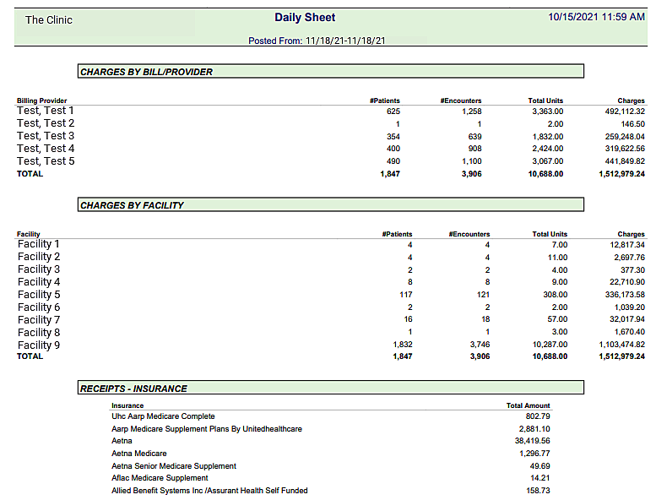This screenshot has height=500, width=656.
Task: Click the 492,112.32 charges amount
Action: click(x=624, y=111)
